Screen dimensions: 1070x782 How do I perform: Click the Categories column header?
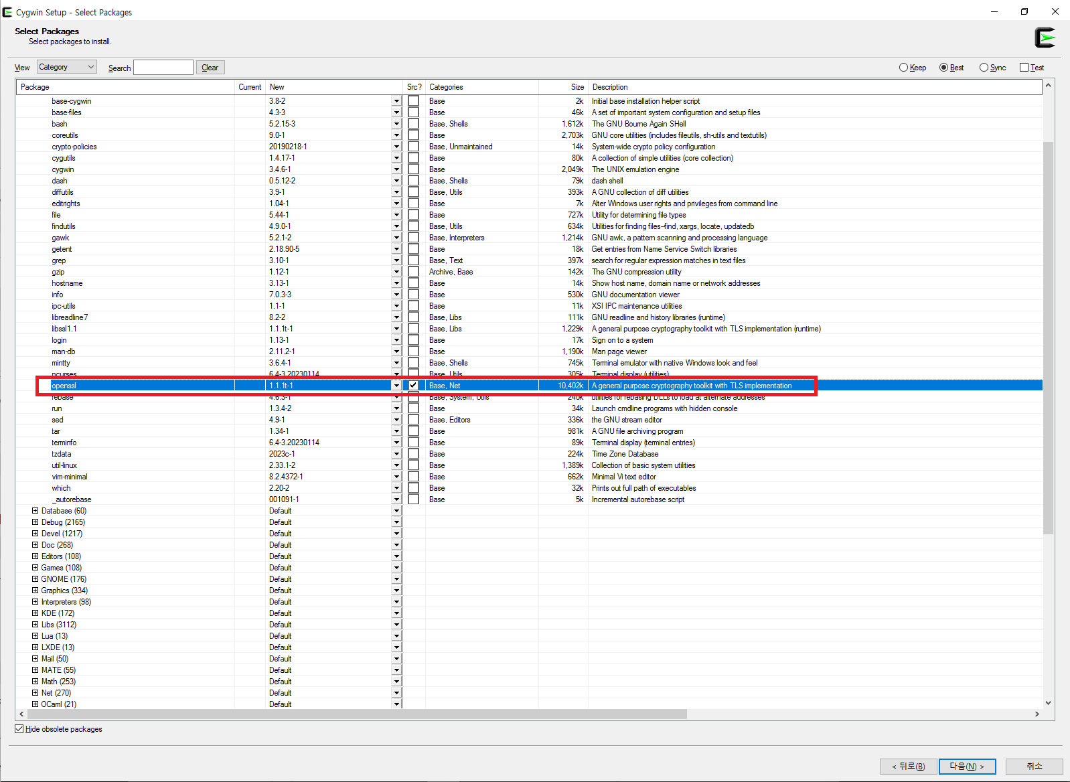482,87
